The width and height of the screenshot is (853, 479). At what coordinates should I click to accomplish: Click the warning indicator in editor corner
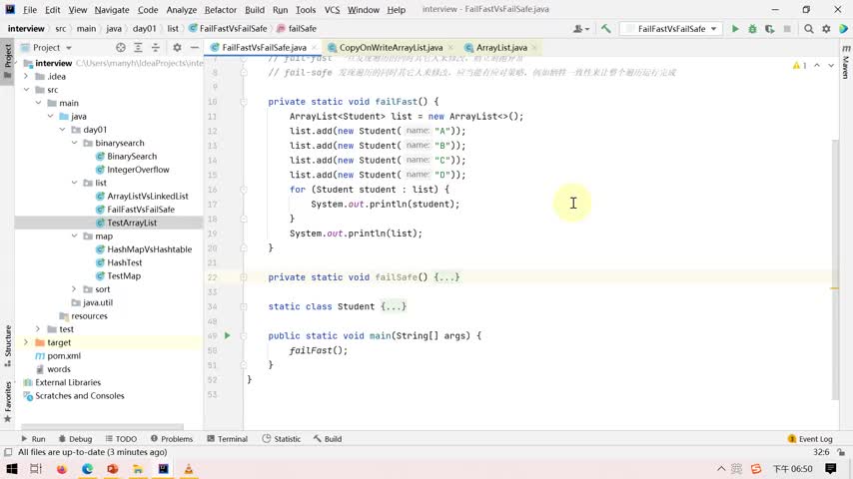point(800,65)
